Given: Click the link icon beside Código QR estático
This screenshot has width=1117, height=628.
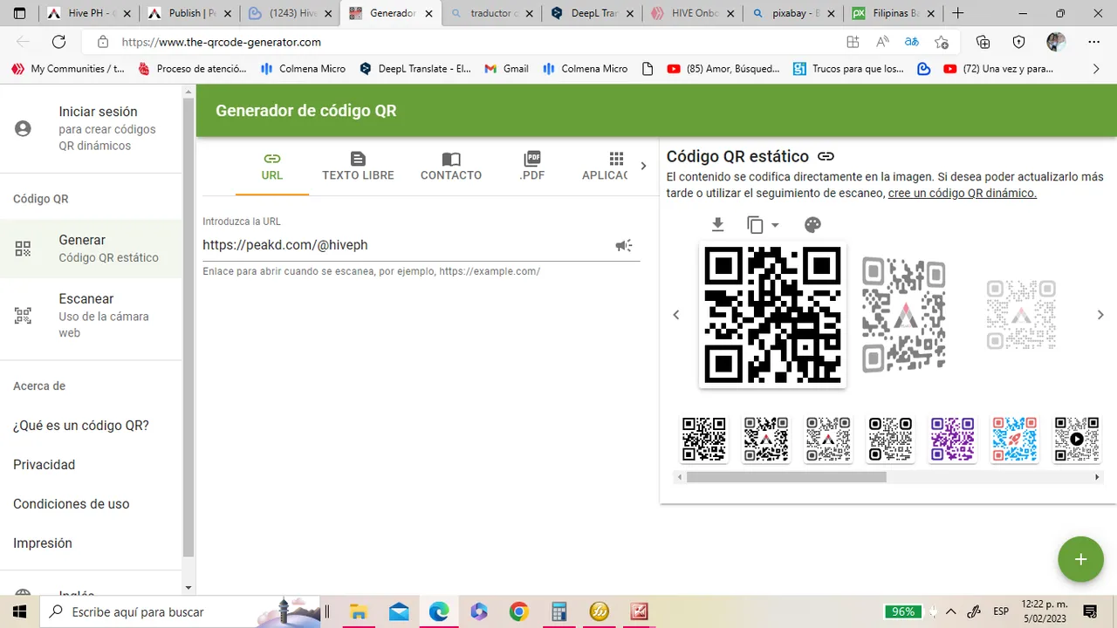Looking at the screenshot, I should pyautogui.click(x=826, y=156).
